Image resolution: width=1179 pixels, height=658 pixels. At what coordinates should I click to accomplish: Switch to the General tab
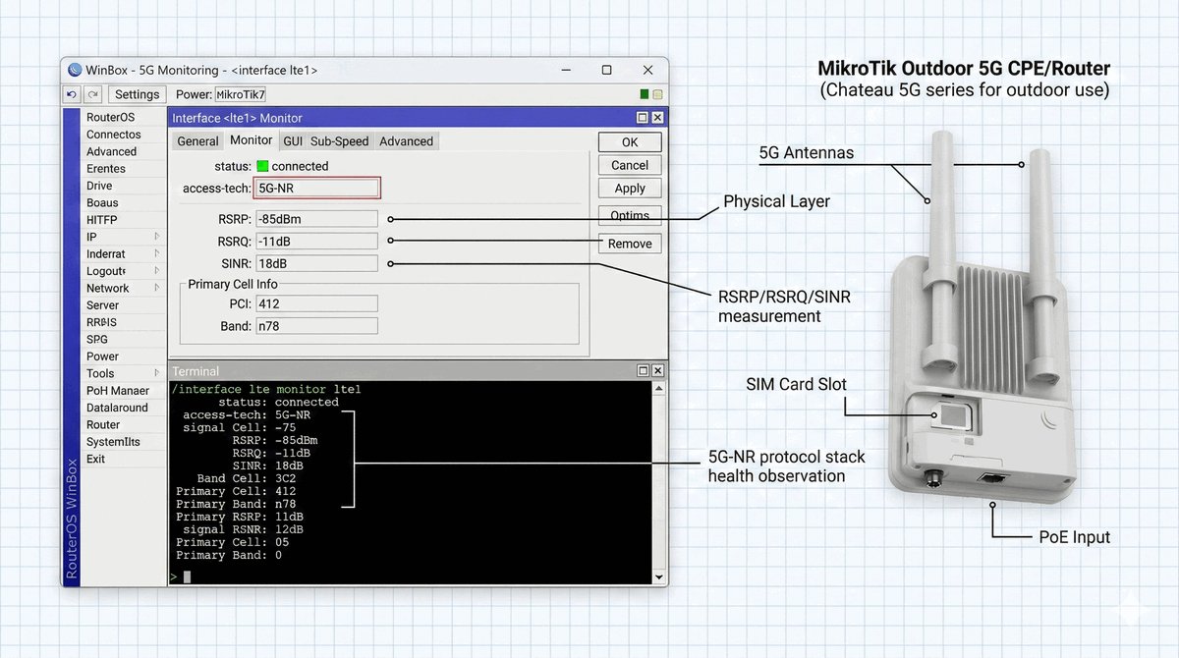tap(197, 141)
